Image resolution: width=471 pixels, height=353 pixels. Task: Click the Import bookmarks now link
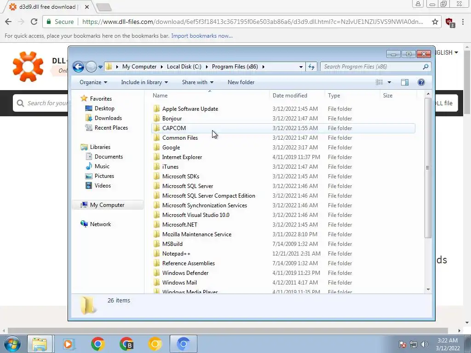tap(202, 36)
